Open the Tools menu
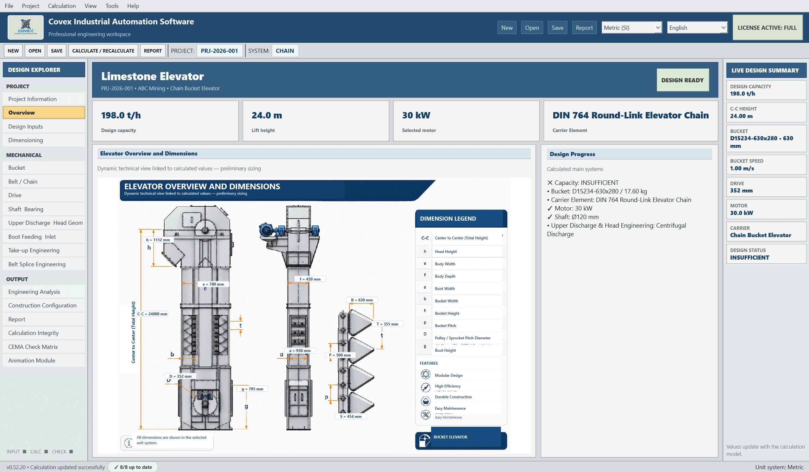Screen dimensions: 809x472 tap(112, 6)
